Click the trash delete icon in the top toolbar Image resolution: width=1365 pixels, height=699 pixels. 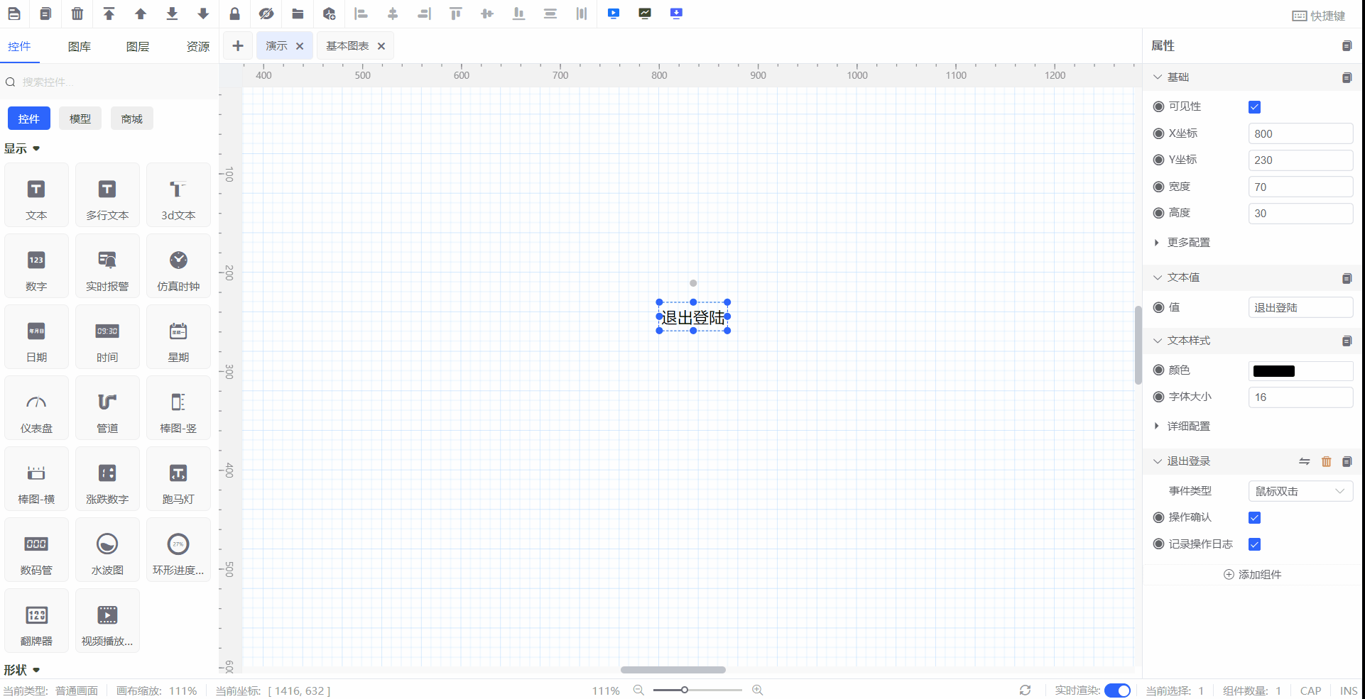[x=77, y=13]
